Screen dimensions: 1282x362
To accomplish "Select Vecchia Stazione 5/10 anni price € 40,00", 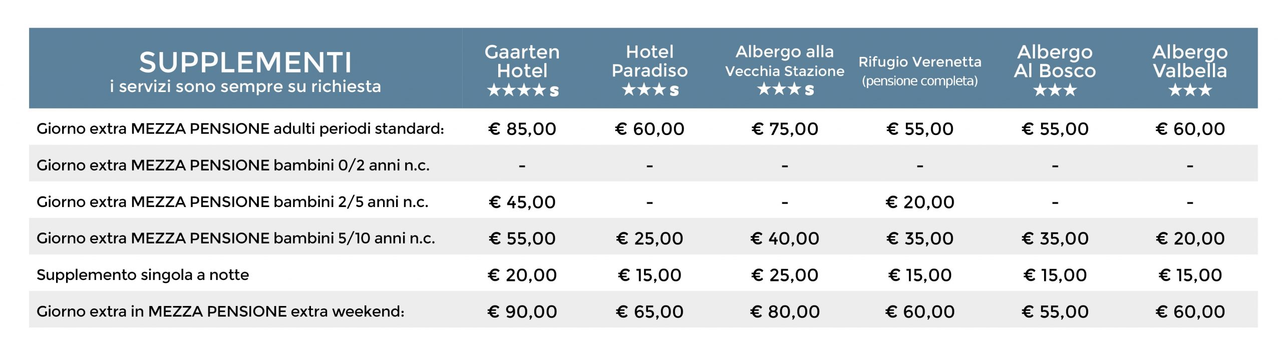I will (785, 238).
